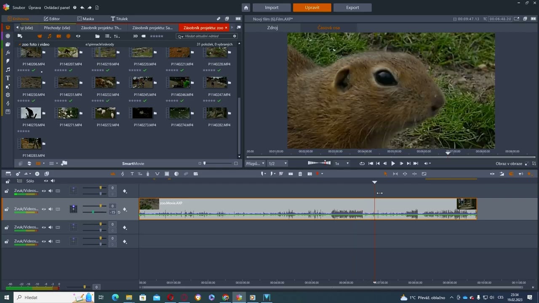Open the Titulek panel tab
Screen dimensions: 539x303
[119, 19]
